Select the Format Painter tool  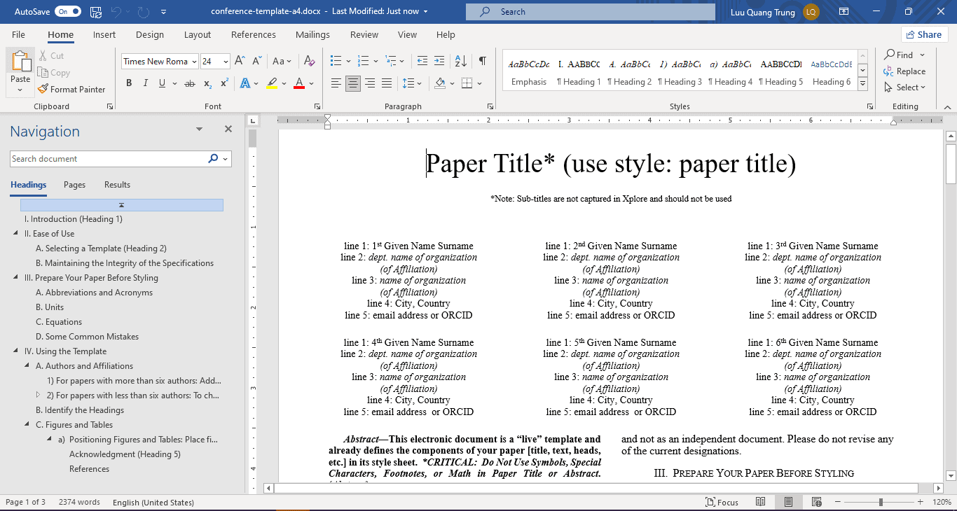click(72, 89)
